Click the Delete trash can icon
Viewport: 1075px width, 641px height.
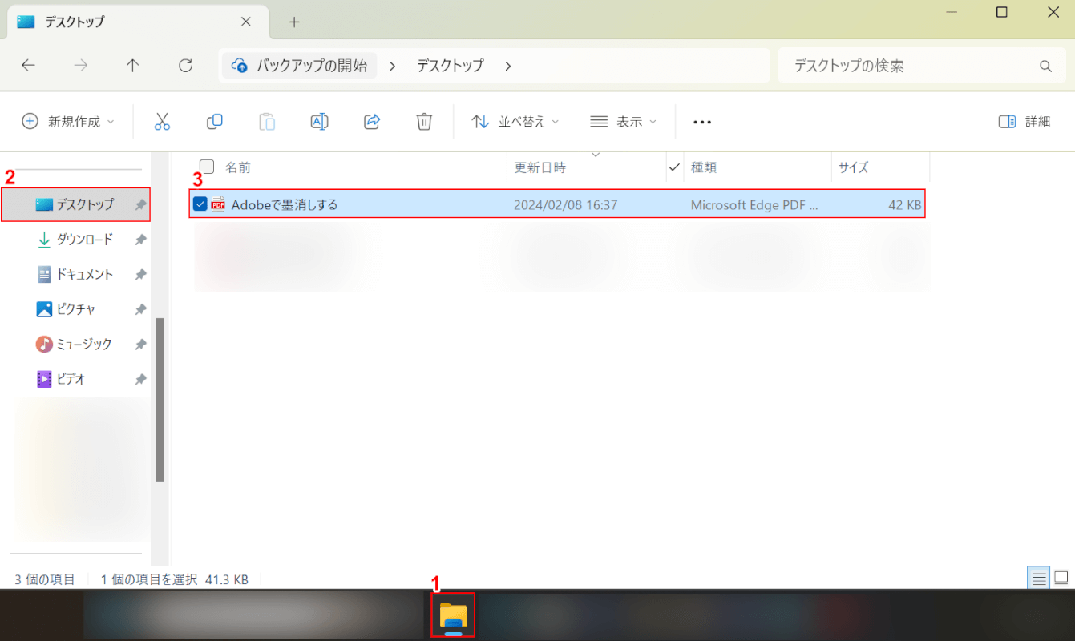pos(424,122)
